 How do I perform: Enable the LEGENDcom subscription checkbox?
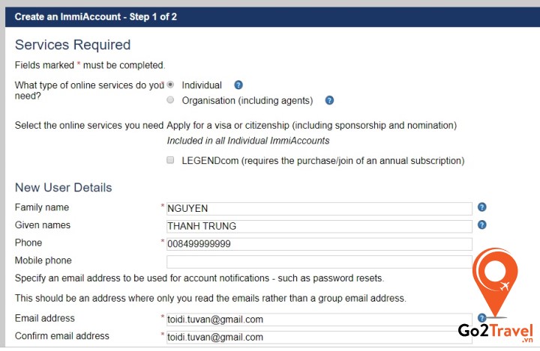tap(171, 160)
